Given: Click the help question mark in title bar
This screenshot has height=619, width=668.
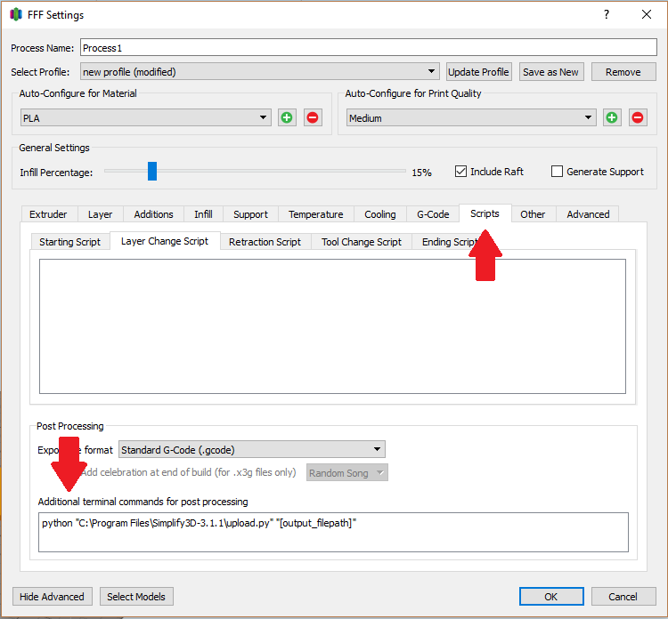Looking at the screenshot, I should (x=607, y=14).
